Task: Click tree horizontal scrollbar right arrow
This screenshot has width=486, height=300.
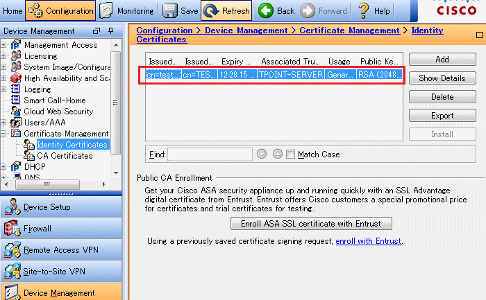Action: (104, 184)
